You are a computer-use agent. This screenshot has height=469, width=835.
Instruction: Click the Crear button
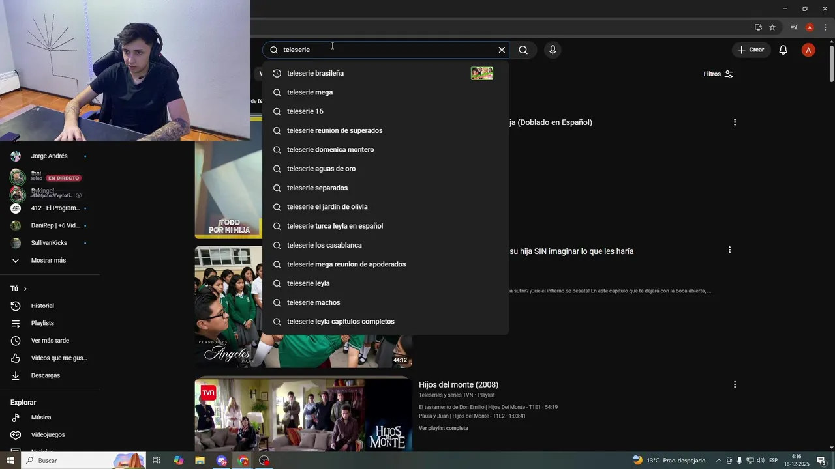point(751,50)
